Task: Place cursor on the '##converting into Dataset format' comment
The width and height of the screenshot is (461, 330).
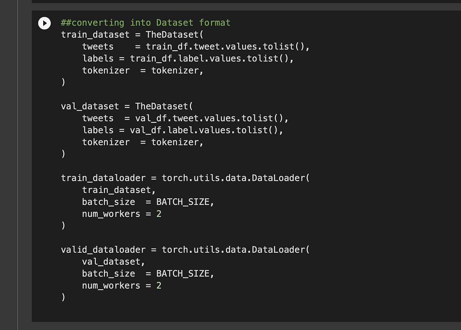Action: point(145,22)
